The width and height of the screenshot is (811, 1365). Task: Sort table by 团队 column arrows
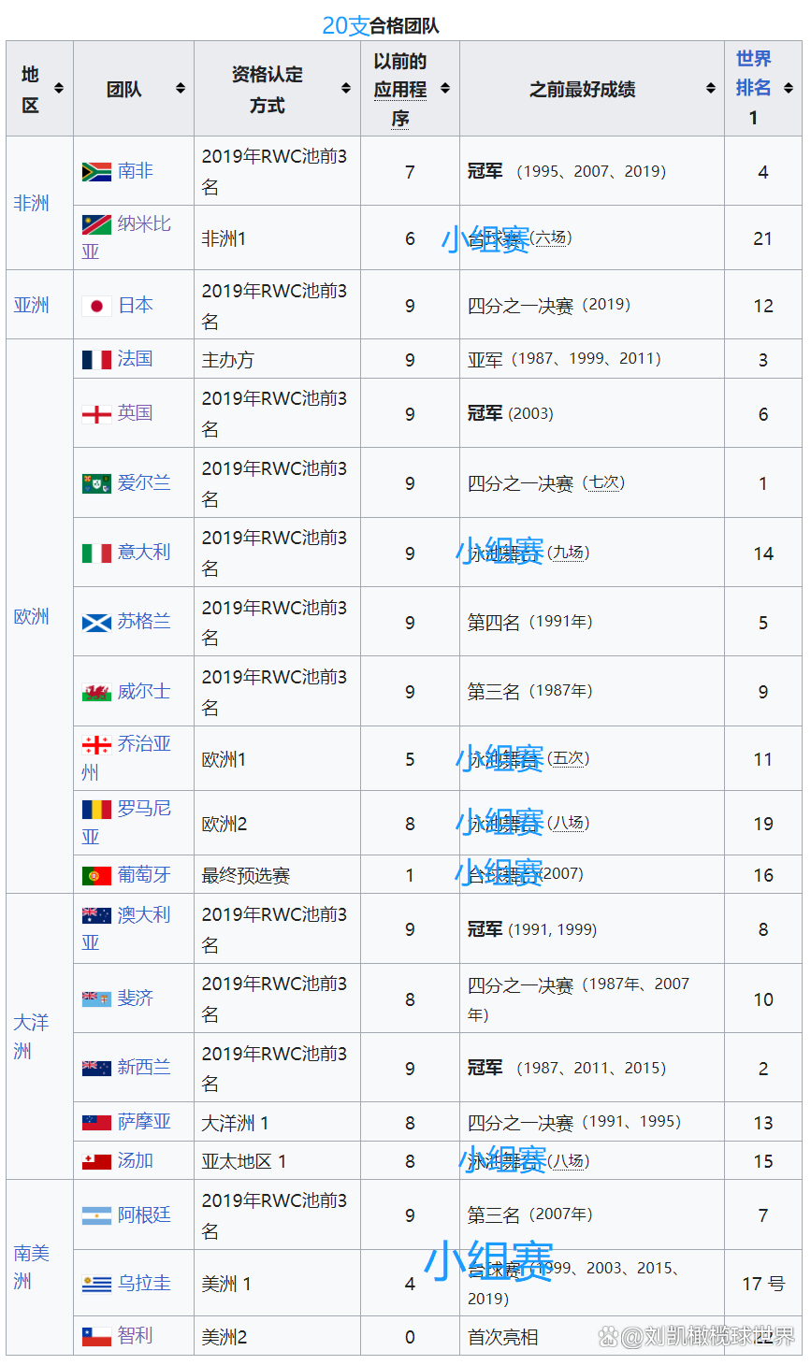point(181,89)
